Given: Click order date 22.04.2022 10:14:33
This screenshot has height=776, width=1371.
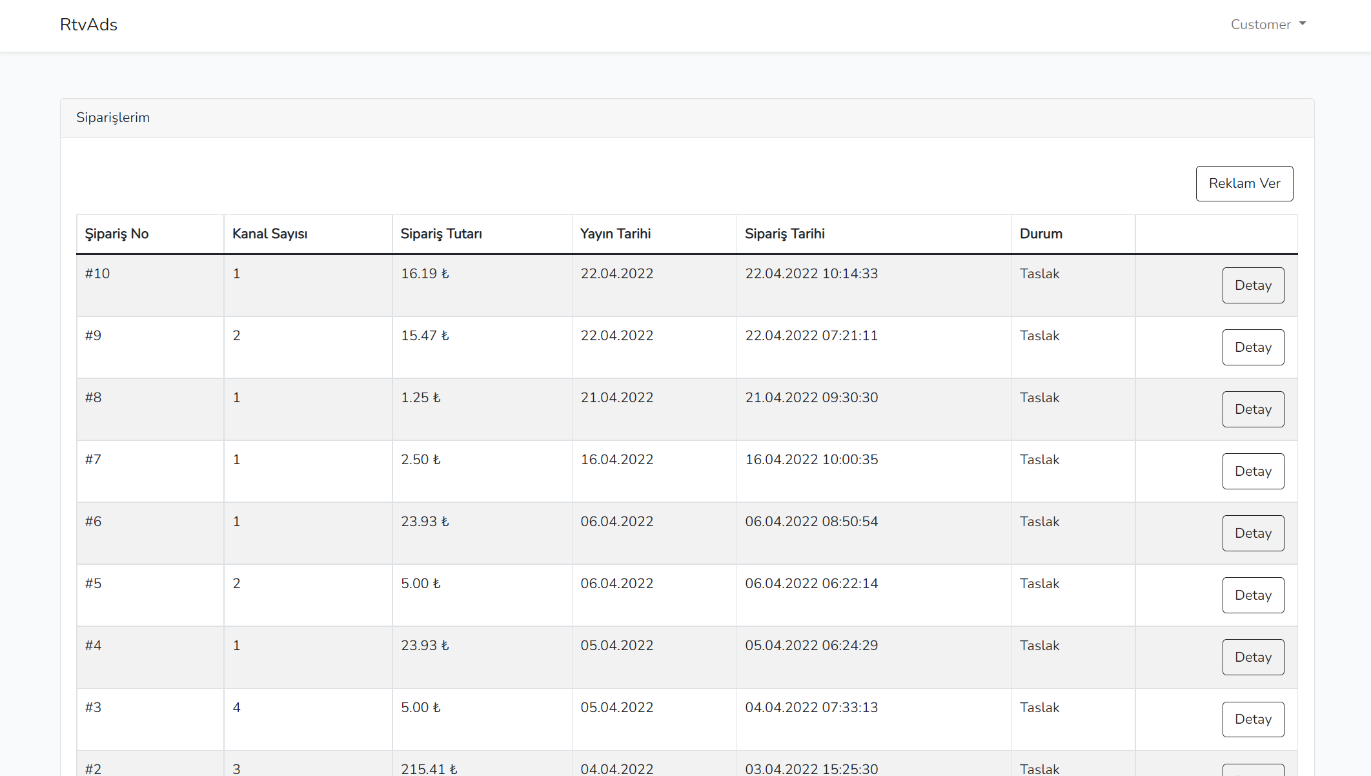Looking at the screenshot, I should click(x=811, y=274).
